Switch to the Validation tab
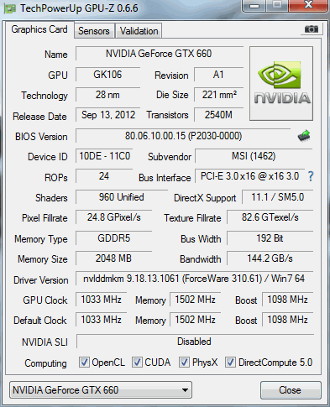 coord(139,31)
